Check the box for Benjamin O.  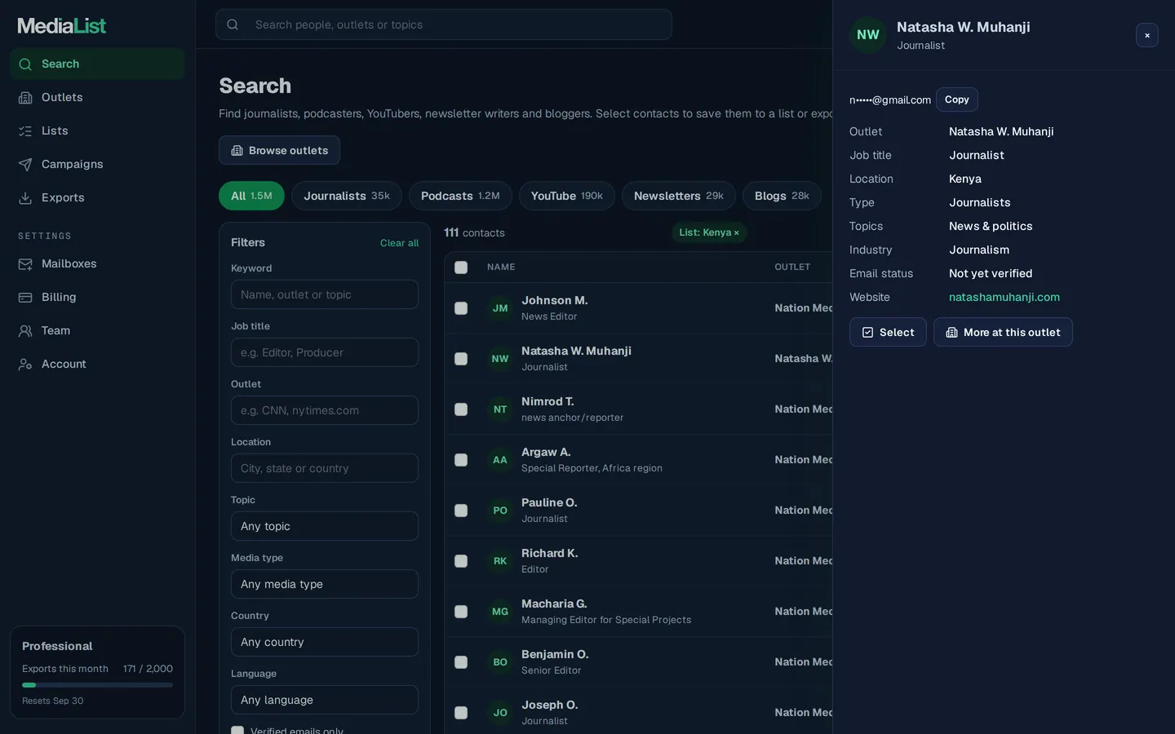[461, 662]
